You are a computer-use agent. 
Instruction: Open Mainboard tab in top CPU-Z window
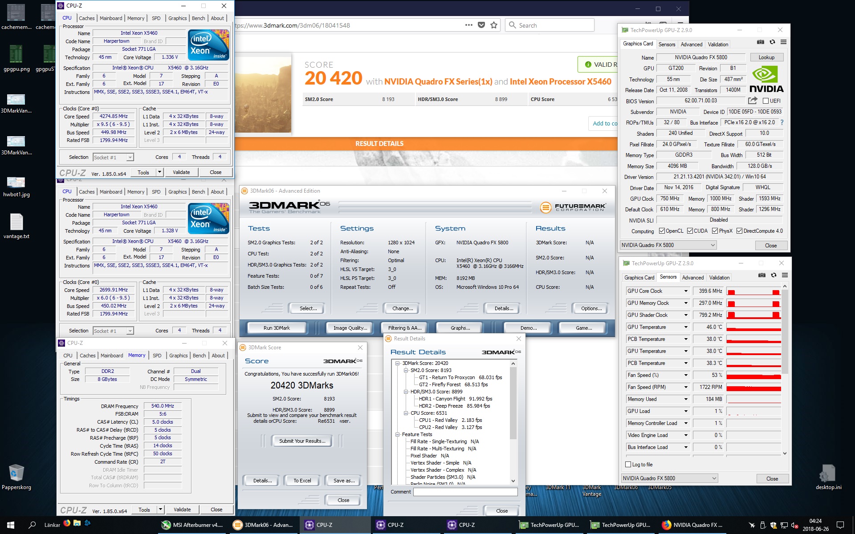(x=111, y=18)
